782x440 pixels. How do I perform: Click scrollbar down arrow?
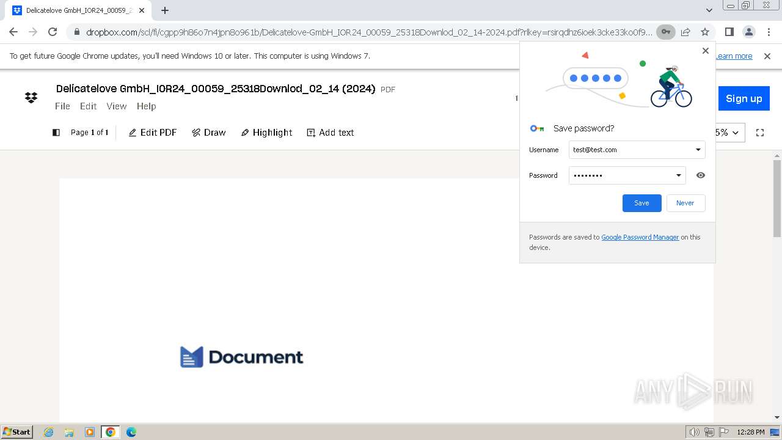click(x=777, y=417)
